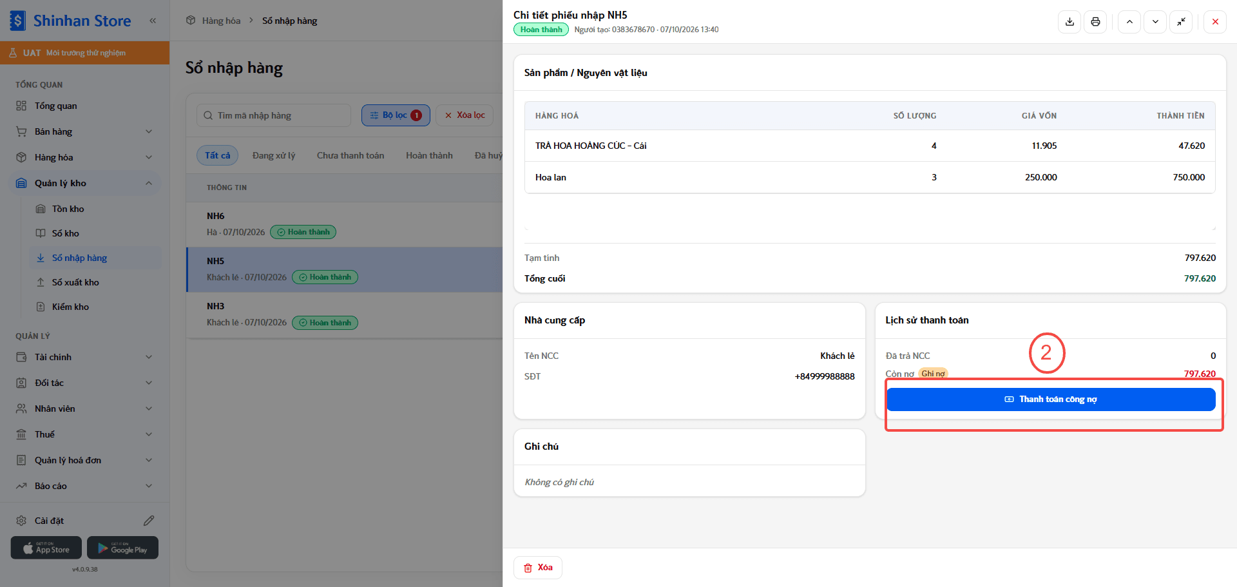The image size is (1237, 587).
Task: Collapse the Quản lý kho menu
Action: [x=84, y=183]
